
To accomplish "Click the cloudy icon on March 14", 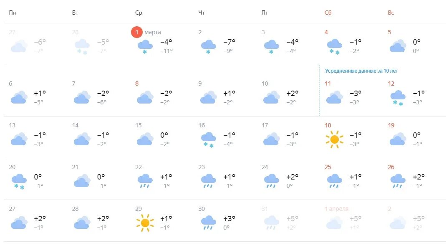I will click(82, 139).
